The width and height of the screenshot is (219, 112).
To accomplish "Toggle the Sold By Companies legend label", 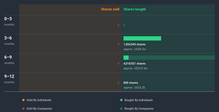I will tap(39, 109).
